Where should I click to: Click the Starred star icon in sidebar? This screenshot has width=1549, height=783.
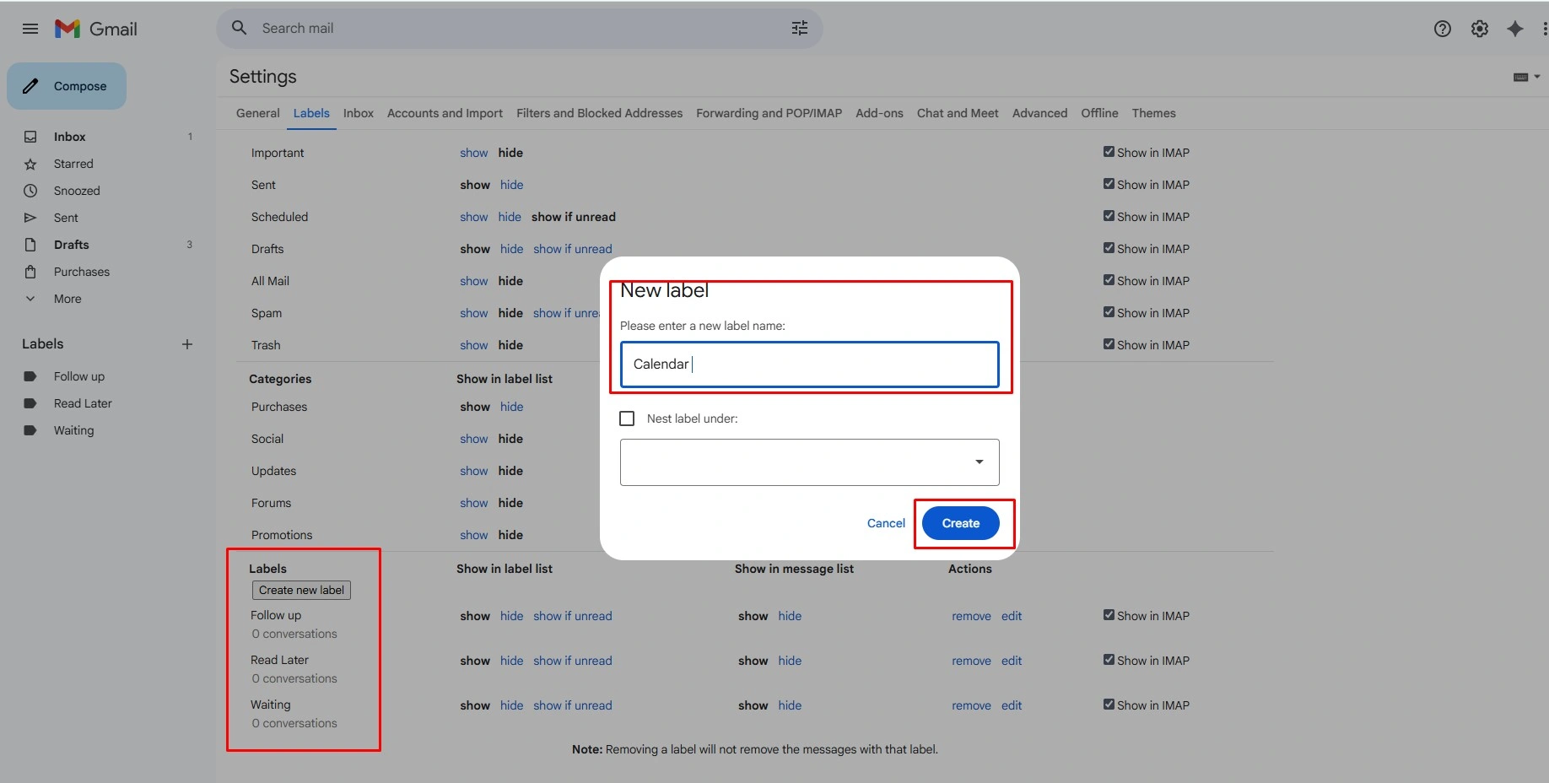tap(30, 164)
